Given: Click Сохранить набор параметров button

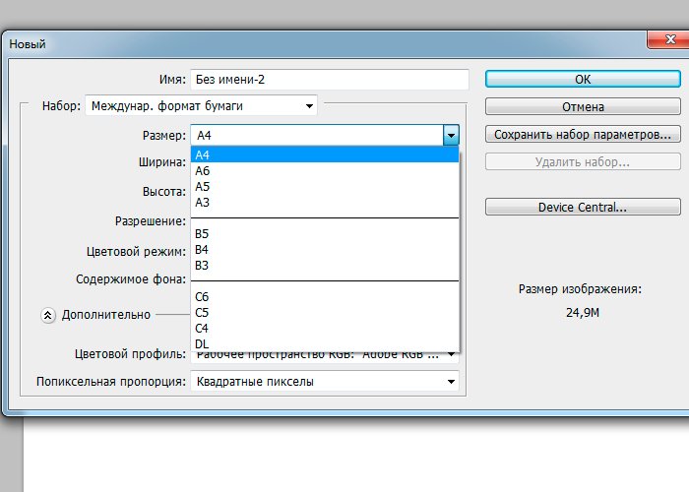Looking at the screenshot, I should [582, 134].
